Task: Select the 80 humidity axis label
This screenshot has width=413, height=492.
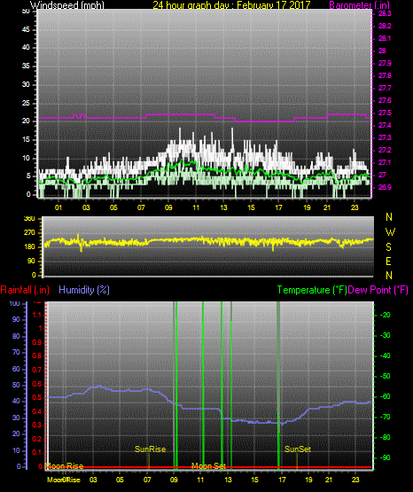Action: click(x=16, y=336)
